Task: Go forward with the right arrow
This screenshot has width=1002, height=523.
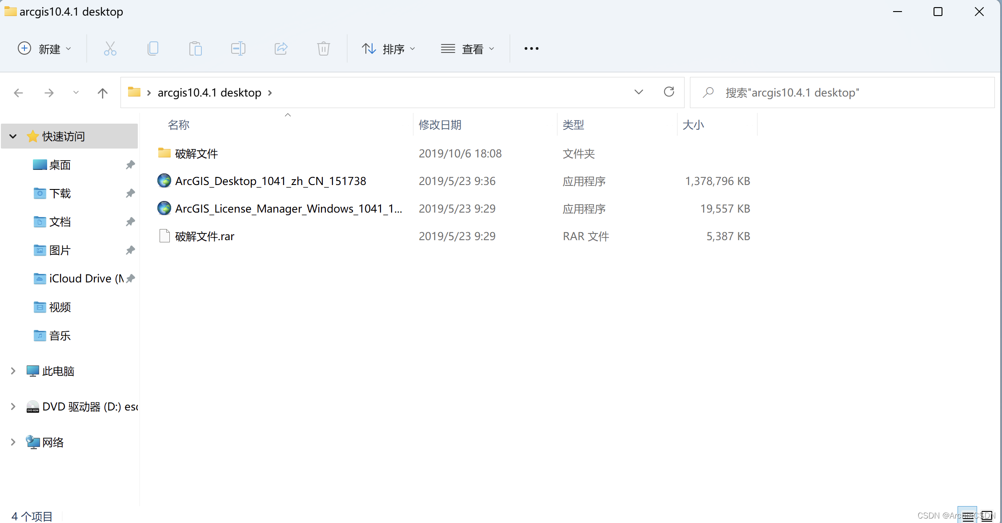Action: click(49, 93)
